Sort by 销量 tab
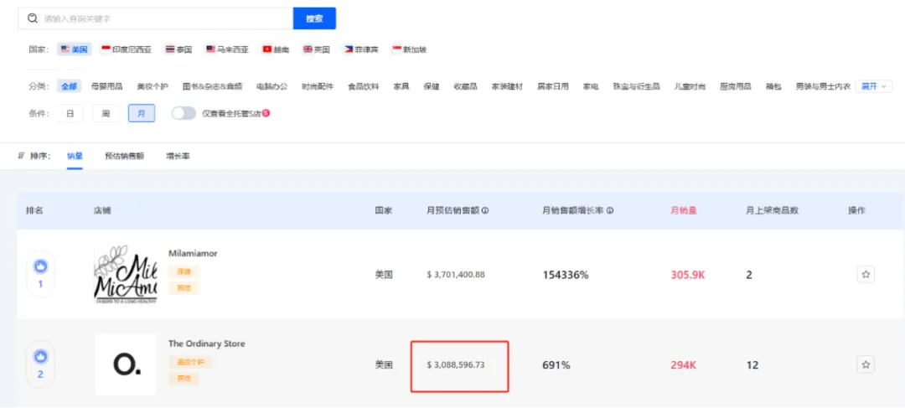 [x=75, y=156]
